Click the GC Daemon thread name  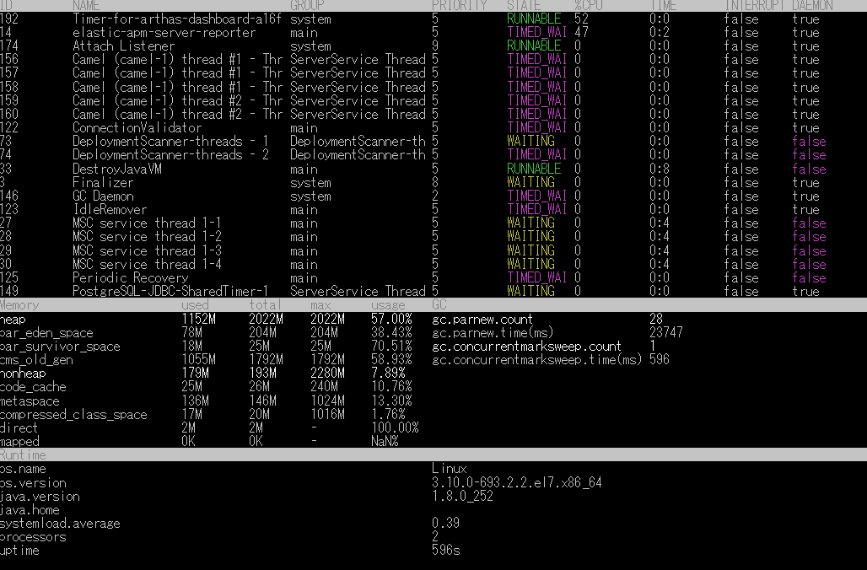click(x=103, y=196)
